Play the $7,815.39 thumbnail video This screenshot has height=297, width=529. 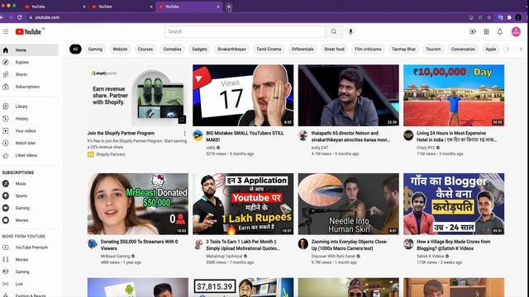[243, 287]
